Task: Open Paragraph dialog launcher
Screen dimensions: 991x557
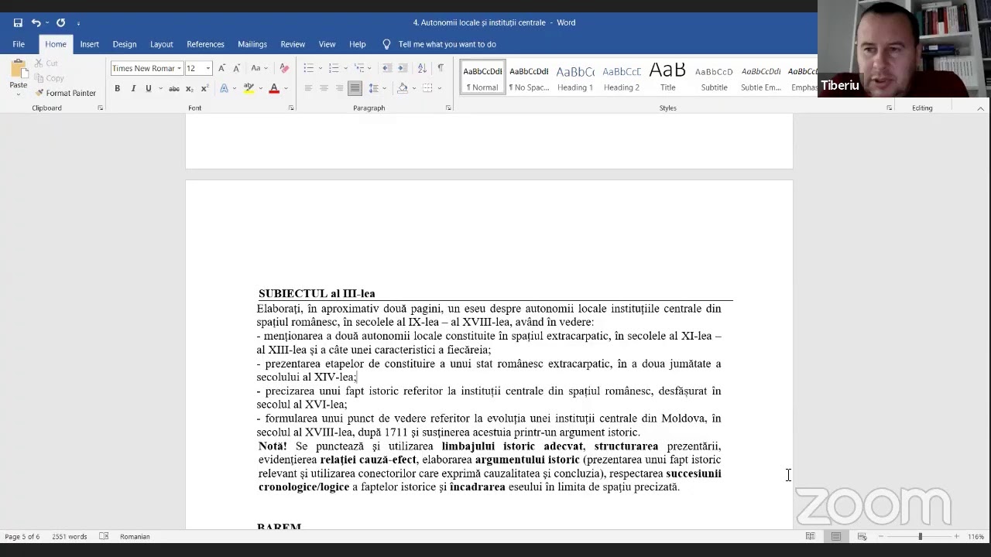Action: point(448,108)
